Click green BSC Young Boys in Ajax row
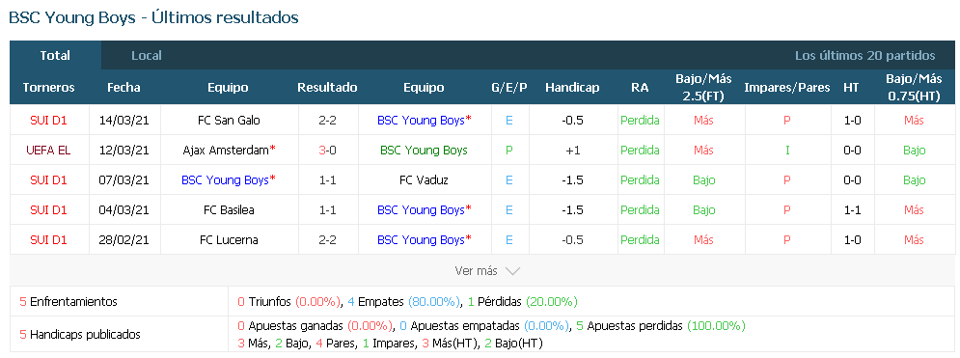960x358 pixels. 424,151
